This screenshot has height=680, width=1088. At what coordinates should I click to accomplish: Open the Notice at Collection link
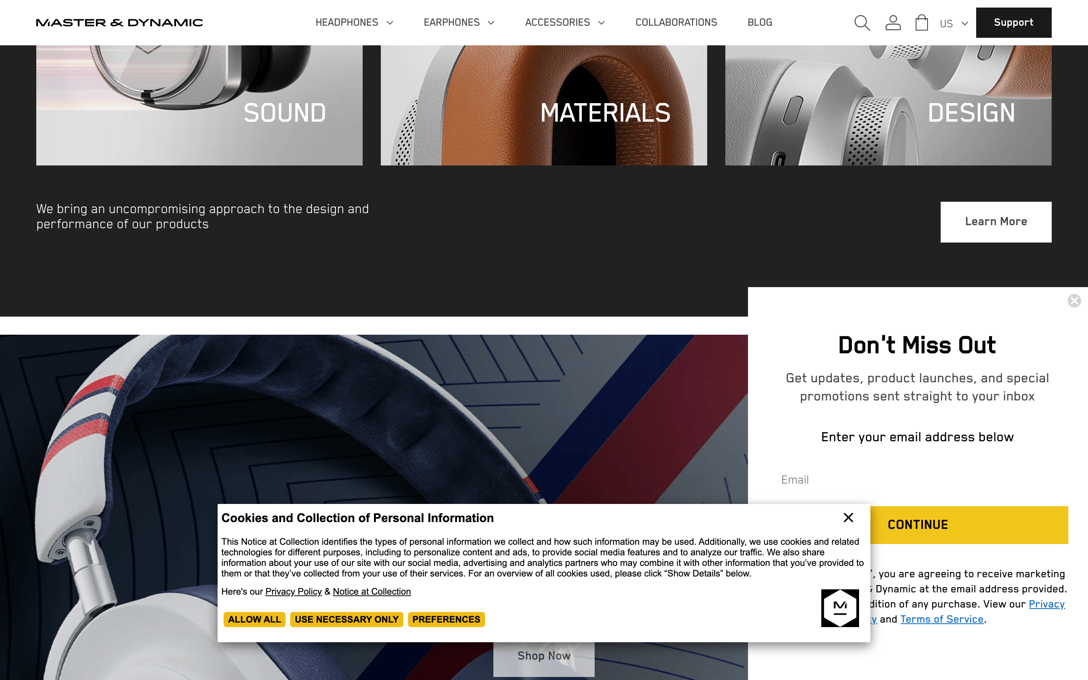(372, 591)
